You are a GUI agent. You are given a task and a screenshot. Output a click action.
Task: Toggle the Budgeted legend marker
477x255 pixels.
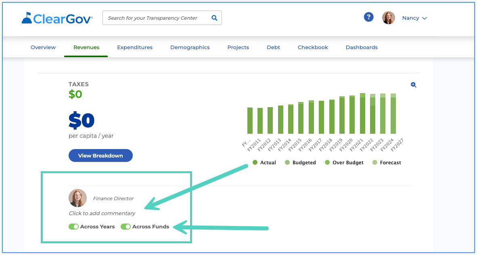click(287, 162)
